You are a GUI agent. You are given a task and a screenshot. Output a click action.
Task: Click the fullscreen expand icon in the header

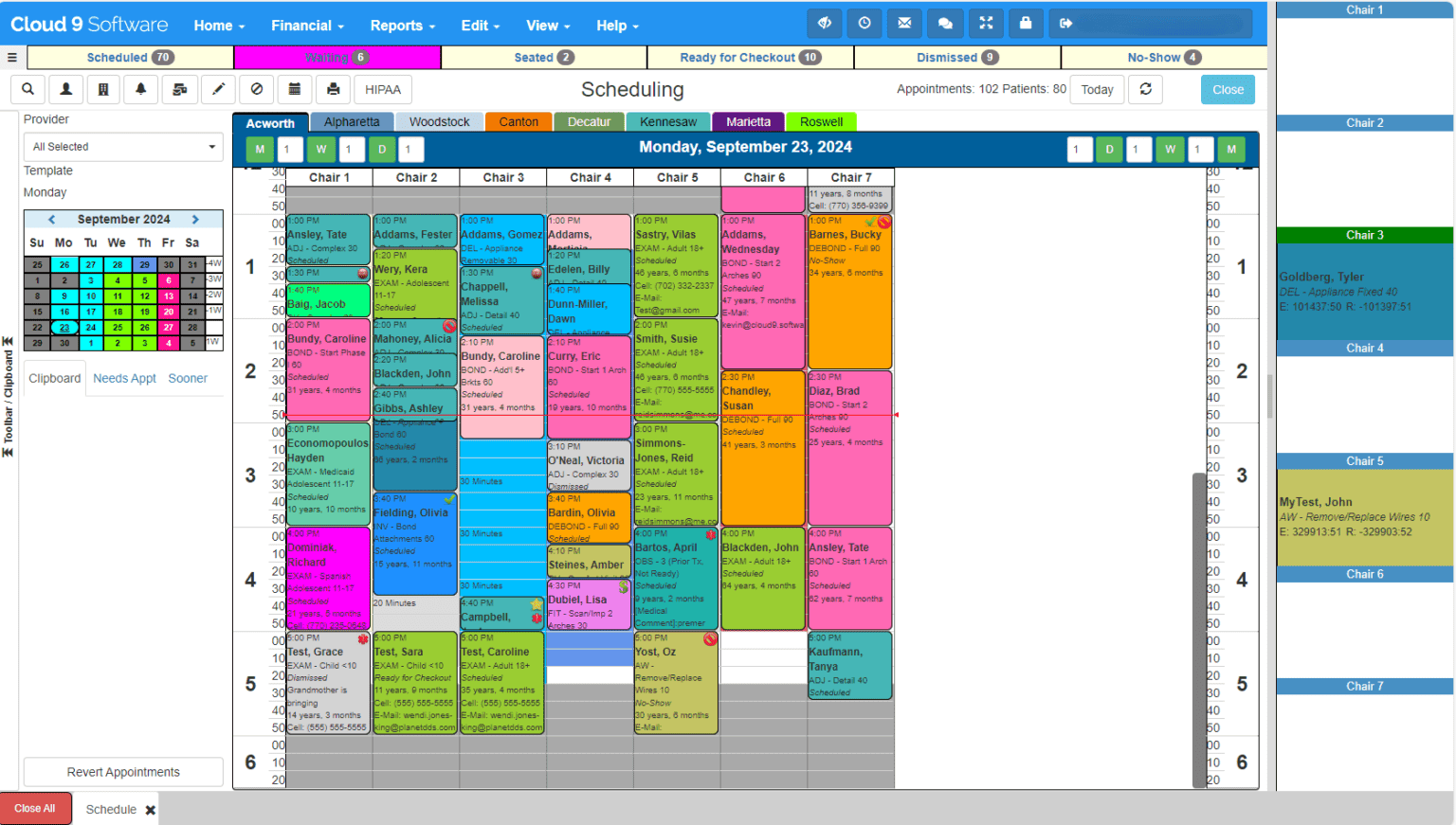987,23
